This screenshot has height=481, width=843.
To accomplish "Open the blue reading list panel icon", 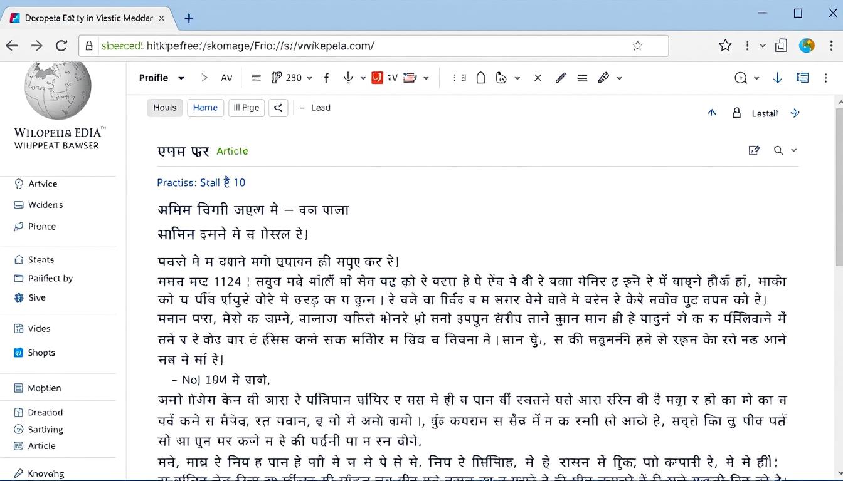I will click(802, 78).
